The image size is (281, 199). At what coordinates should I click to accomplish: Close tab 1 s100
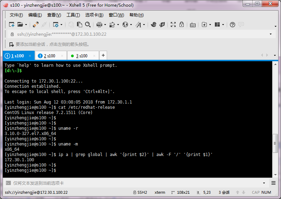point(30,56)
